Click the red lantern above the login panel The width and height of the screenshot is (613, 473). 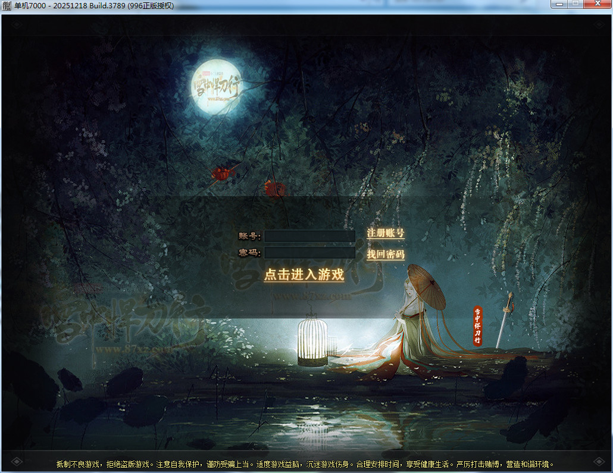[x=274, y=188]
